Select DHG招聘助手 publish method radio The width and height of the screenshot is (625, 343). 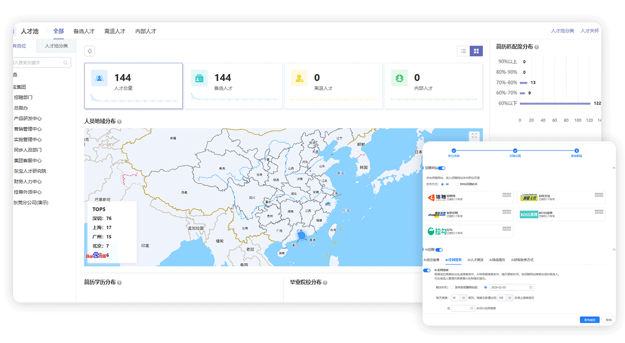(x=456, y=184)
